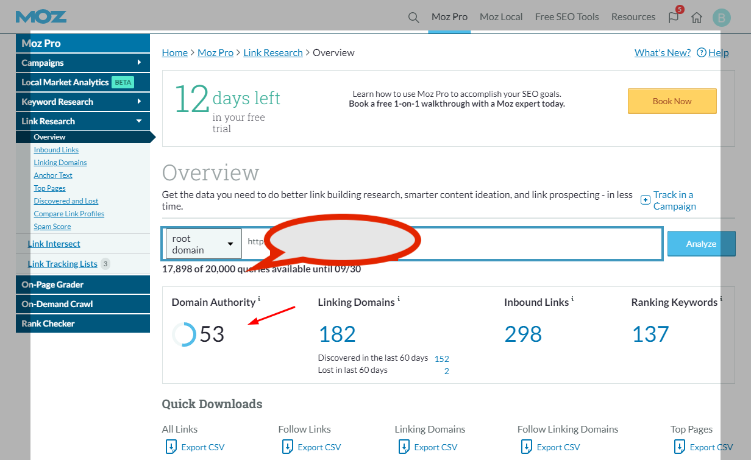Select Rank Checker in sidebar
The width and height of the screenshot is (751, 460).
pyautogui.click(x=83, y=324)
